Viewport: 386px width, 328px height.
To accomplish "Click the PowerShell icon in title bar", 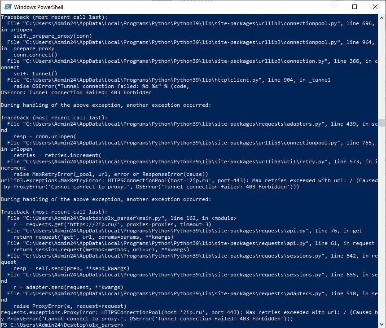I will click(x=8, y=7).
